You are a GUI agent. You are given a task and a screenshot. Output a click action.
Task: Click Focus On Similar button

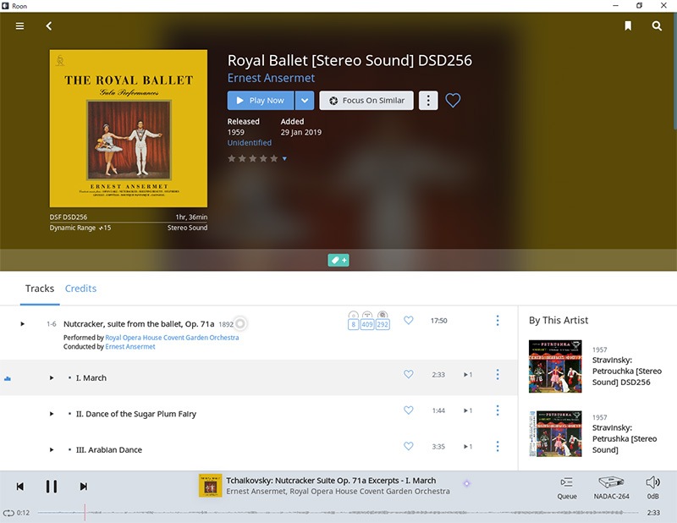click(366, 101)
